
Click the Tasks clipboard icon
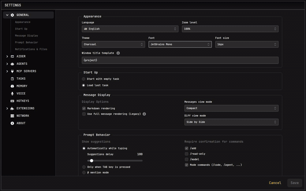(12, 79)
